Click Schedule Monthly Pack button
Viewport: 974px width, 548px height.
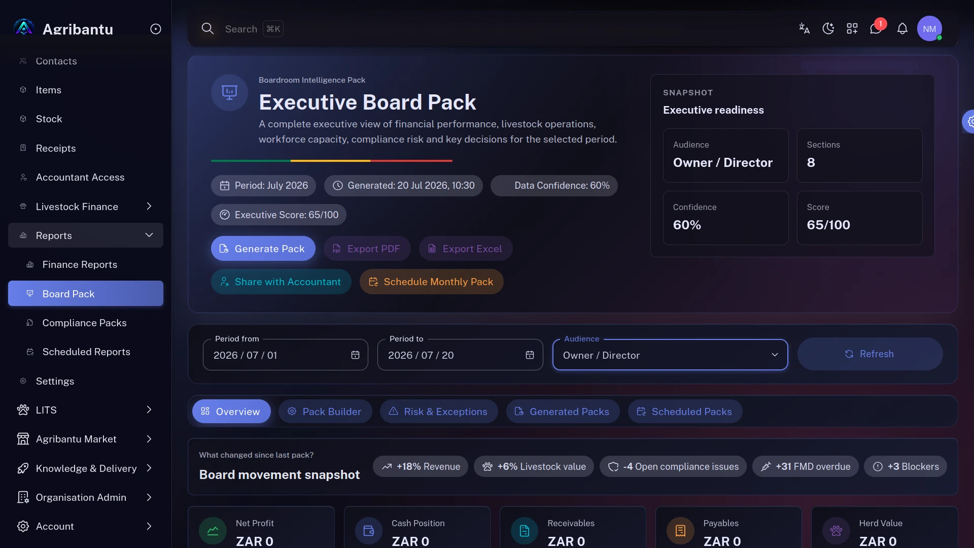[432, 282]
